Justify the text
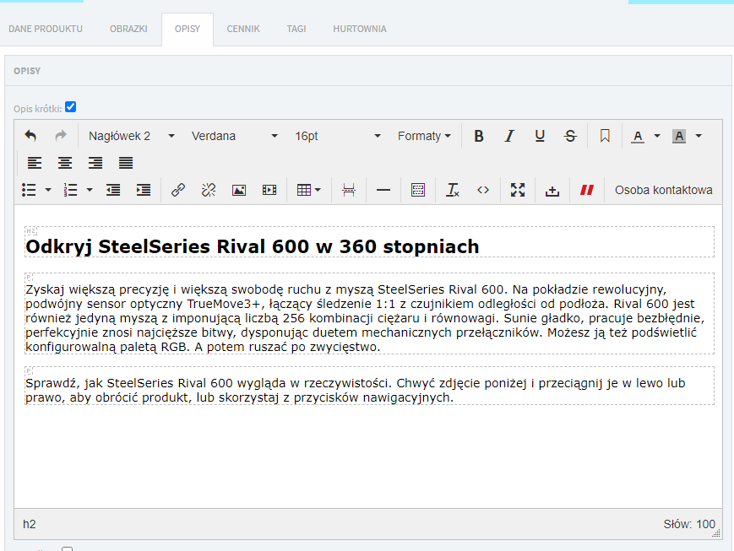This screenshot has width=734, height=551. pyautogui.click(x=126, y=163)
